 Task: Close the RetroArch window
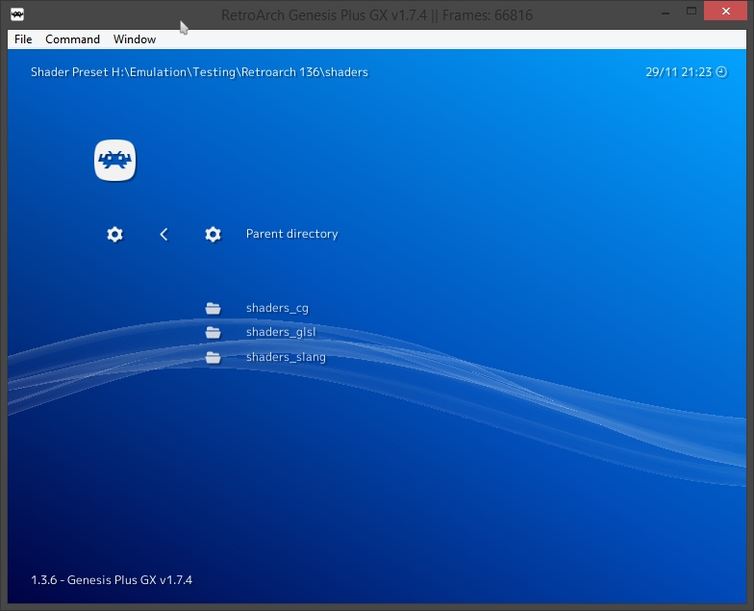click(725, 12)
